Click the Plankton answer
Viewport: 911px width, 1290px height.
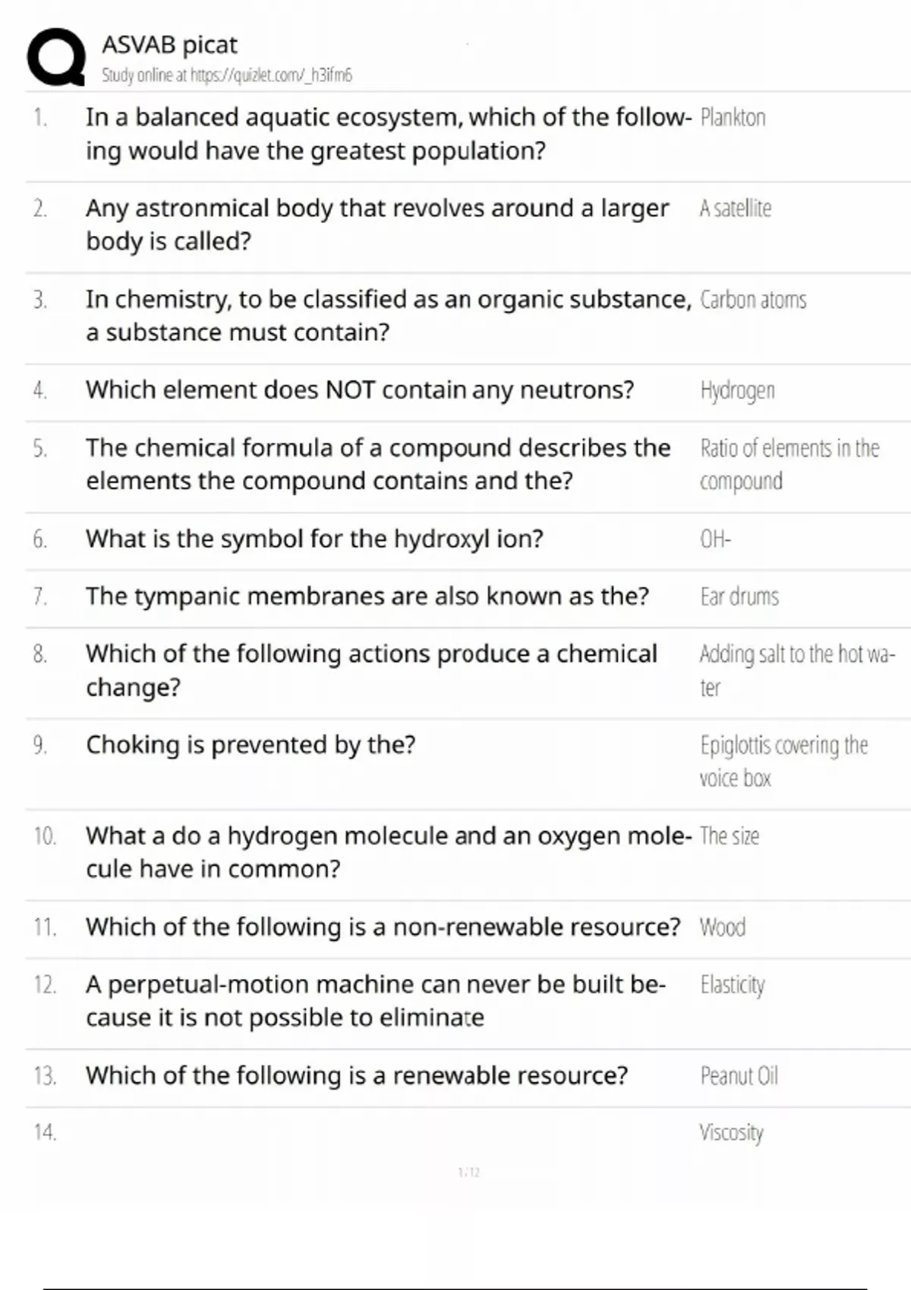(x=733, y=118)
